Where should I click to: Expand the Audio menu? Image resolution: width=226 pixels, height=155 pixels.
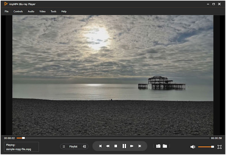coord(31,11)
